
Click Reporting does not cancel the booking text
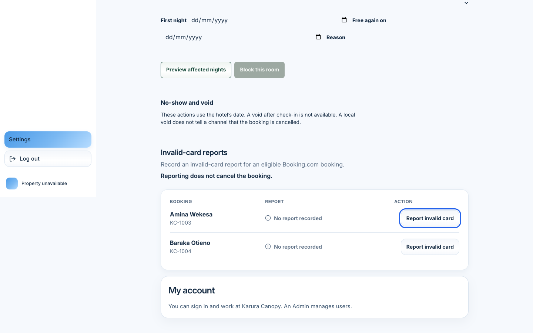217,176
